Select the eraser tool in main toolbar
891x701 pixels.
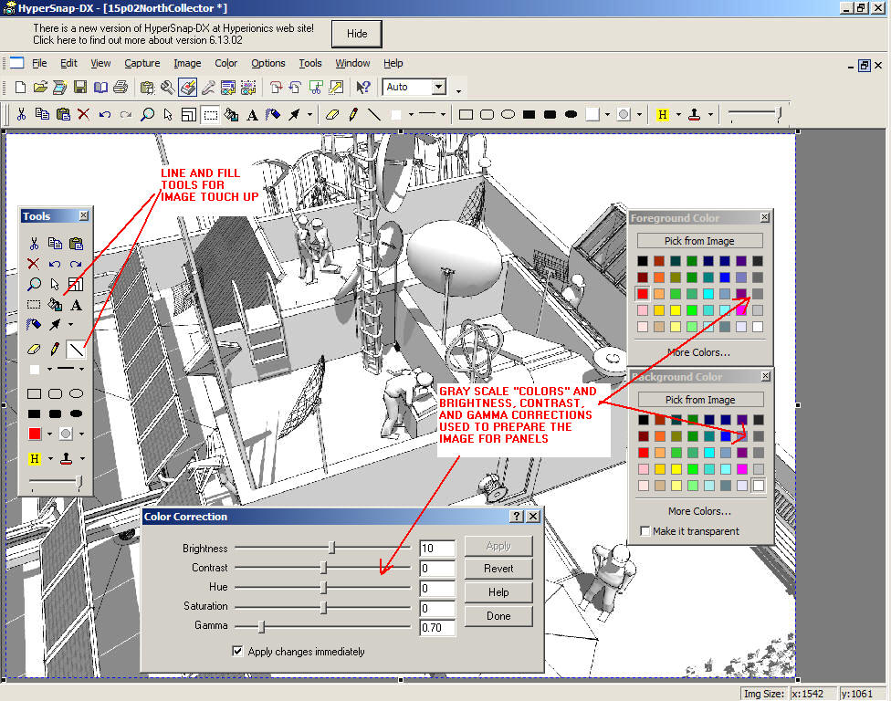coord(332,115)
